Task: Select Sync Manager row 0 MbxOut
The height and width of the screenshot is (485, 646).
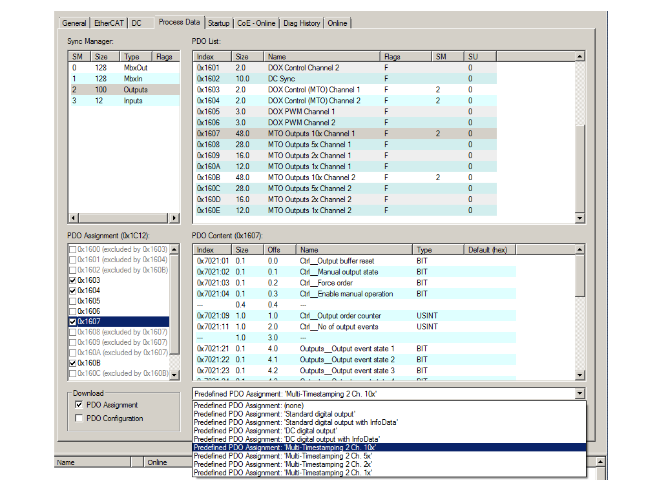Action: [x=125, y=68]
